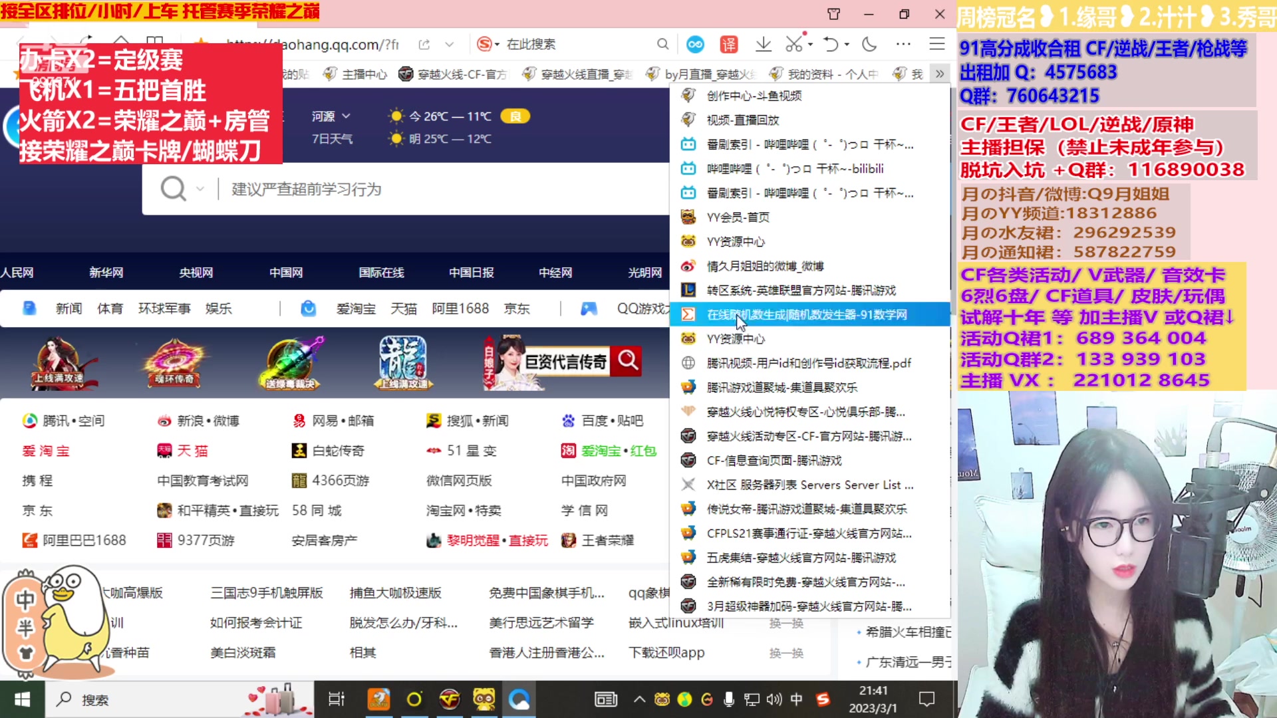Open 黎明觉醒•直接玩 link
This screenshot has width=1277, height=718.
click(x=488, y=540)
